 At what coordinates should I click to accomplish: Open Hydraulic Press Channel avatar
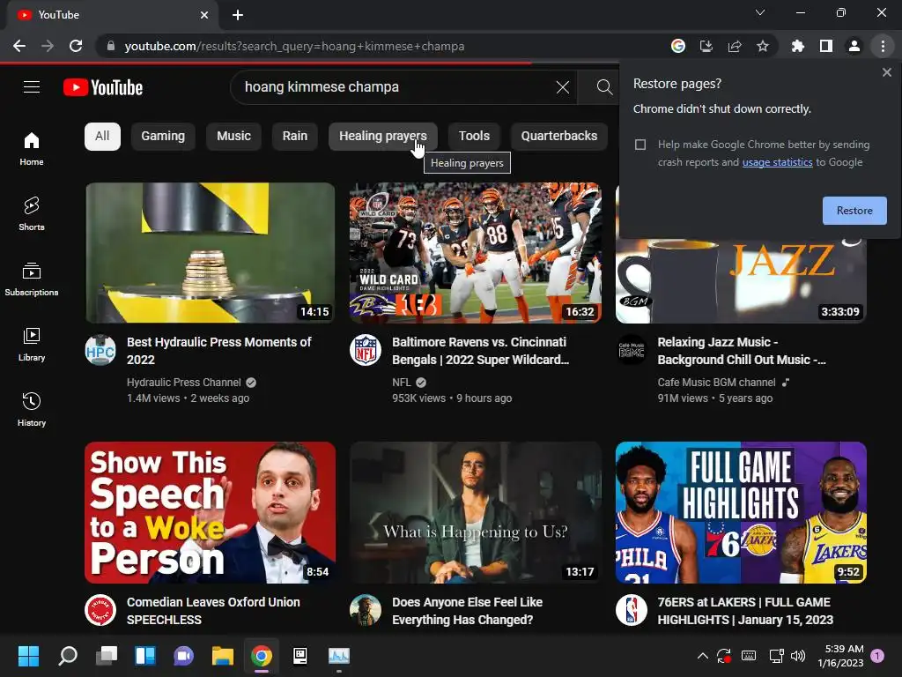pos(100,350)
